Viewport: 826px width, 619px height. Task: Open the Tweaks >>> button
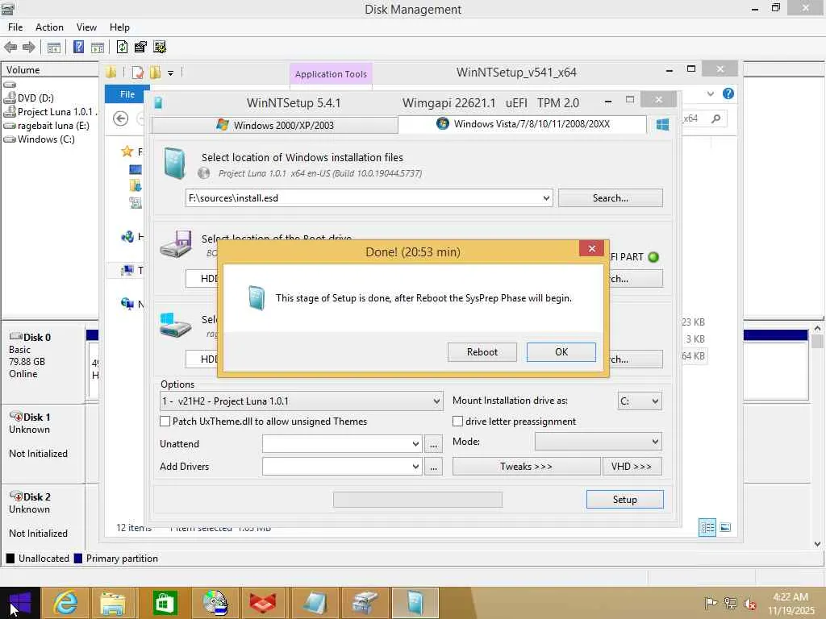(526, 467)
